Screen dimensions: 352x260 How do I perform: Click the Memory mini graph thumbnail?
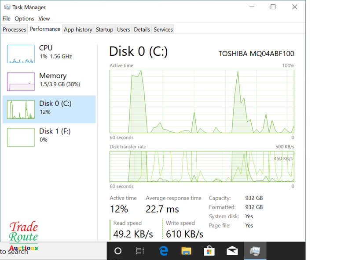(21, 82)
